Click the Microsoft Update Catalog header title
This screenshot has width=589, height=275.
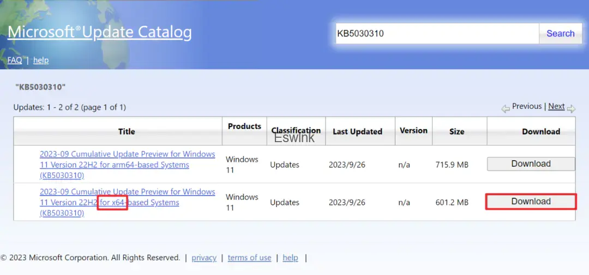pyautogui.click(x=100, y=32)
